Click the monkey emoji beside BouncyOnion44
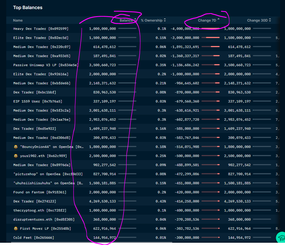 click(x=15, y=146)
